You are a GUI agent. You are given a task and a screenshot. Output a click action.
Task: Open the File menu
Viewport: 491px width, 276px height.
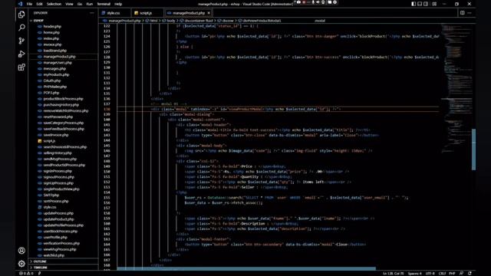tap(29, 4)
